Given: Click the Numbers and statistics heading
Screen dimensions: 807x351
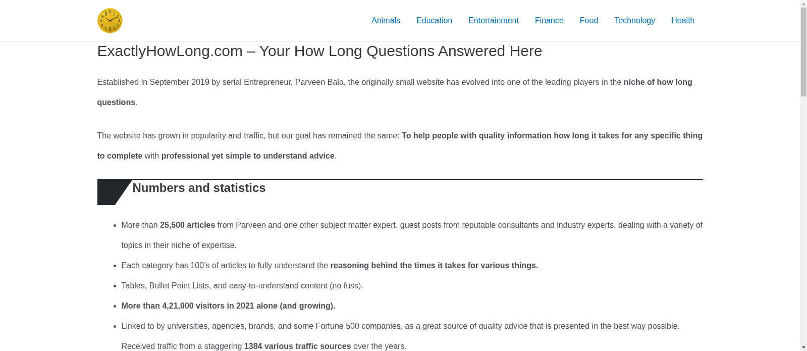Looking at the screenshot, I should (199, 188).
